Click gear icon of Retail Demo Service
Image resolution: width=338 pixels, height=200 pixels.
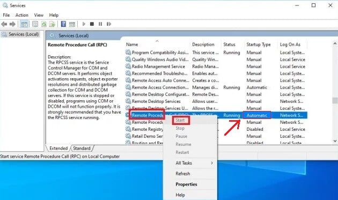point(128,136)
